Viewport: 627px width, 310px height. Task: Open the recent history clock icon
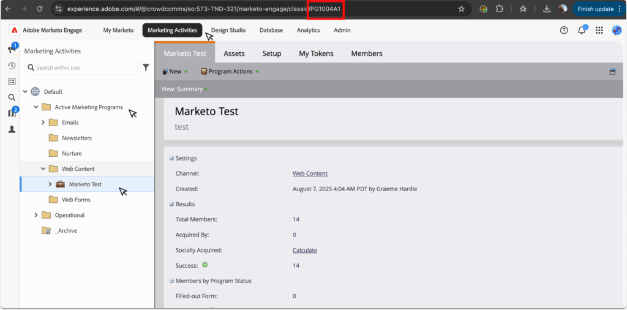pos(12,66)
